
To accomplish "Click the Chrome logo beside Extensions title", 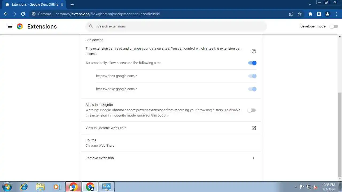I will click(x=20, y=26).
